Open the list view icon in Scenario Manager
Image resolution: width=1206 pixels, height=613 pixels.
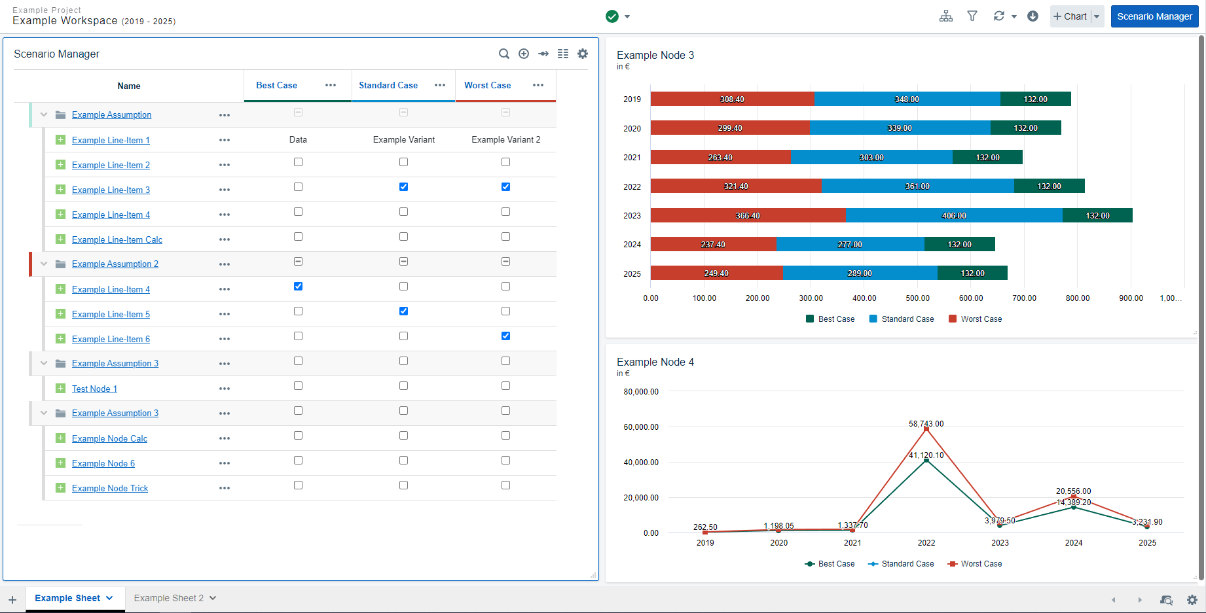click(563, 54)
